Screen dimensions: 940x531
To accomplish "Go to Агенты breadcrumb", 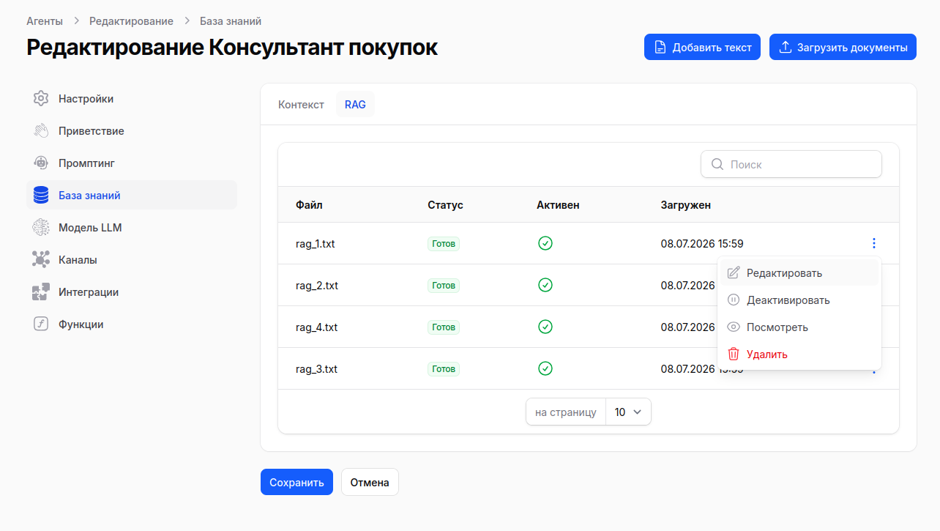I will 45,21.
